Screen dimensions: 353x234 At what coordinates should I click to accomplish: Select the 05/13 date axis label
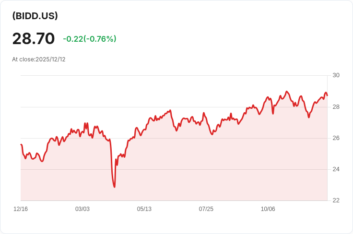pyautogui.click(x=144, y=209)
